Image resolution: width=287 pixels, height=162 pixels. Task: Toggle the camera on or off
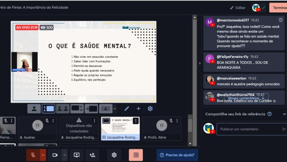pyautogui.click(x=55, y=155)
